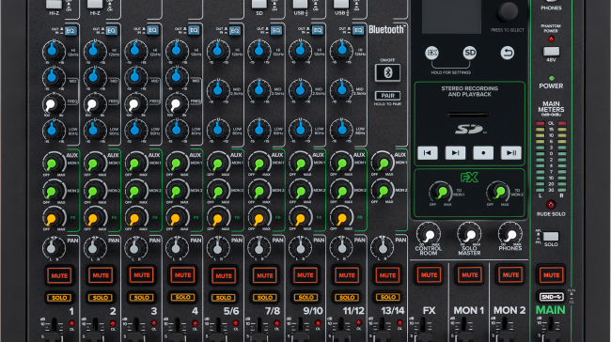Click the CONTROL ROOM level knob
The width and height of the screenshot is (611, 342).
coord(429,235)
